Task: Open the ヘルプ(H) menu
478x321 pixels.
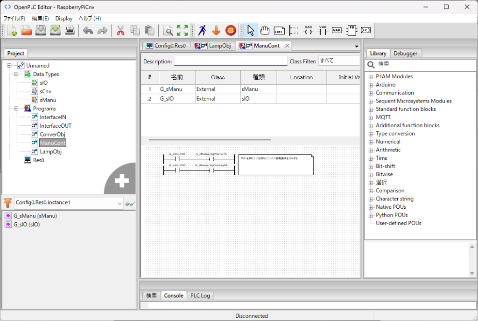Action: coord(90,18)
